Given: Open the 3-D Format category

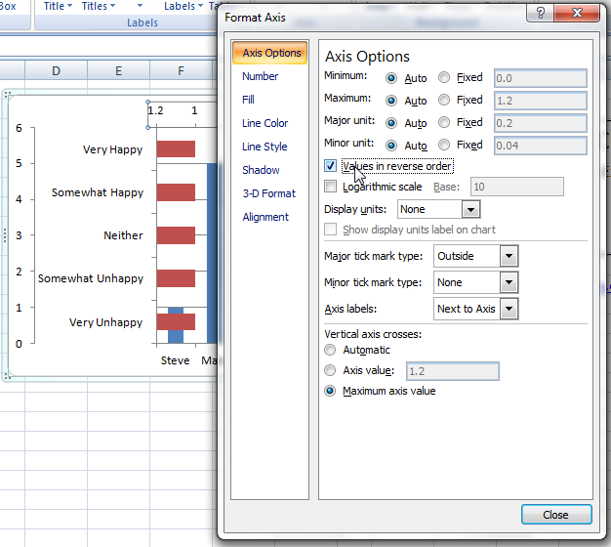Looking at the screenshot, I should coord(268,193).
